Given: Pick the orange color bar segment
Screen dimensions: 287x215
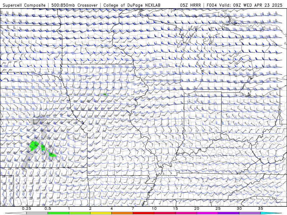Looking at the screenshot, I should [122, 213].
